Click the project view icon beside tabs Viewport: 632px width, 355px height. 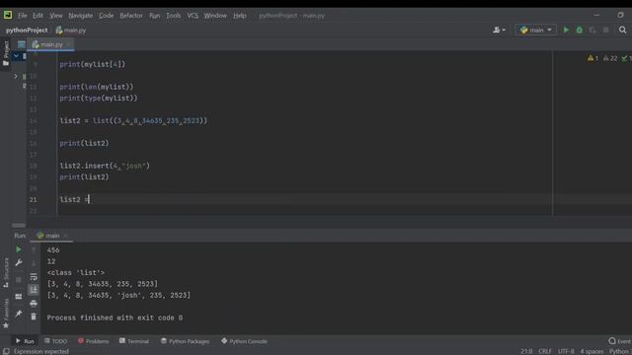[22, 44]
